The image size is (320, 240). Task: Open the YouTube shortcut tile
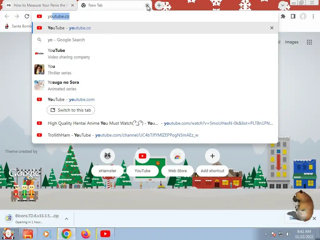pyautogui.click(x=142, y=162)
